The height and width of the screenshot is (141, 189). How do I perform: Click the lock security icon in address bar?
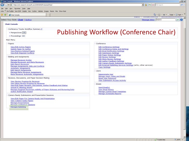[146, 5]
